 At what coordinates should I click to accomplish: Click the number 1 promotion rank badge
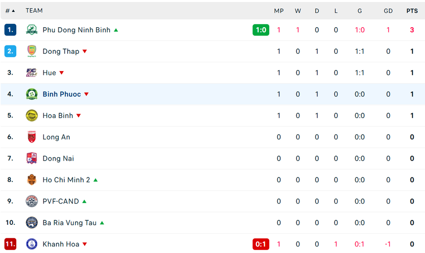pyautogui.click(x=10, y=30)
